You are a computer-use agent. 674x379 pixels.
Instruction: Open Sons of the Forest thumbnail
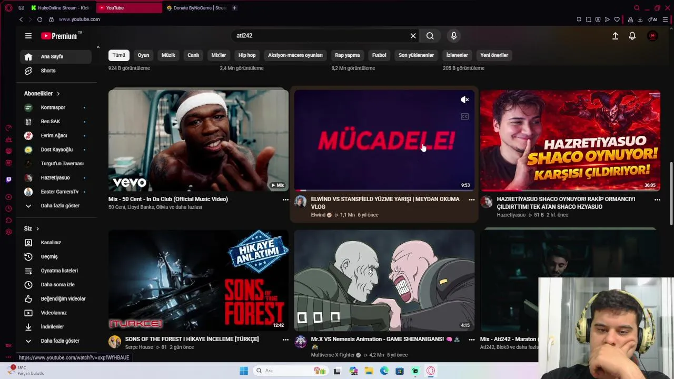tap(199, 280)
